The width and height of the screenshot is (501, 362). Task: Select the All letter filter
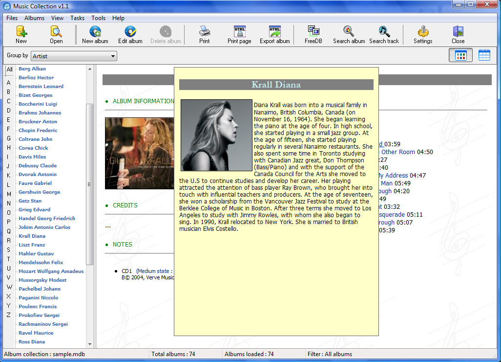pyautogui.click(x=9, y=70)
